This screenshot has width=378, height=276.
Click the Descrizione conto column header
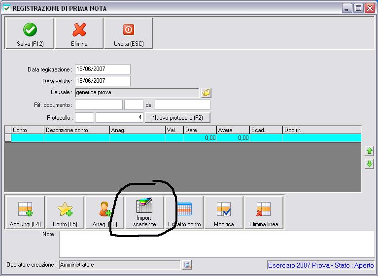[77, 130]
